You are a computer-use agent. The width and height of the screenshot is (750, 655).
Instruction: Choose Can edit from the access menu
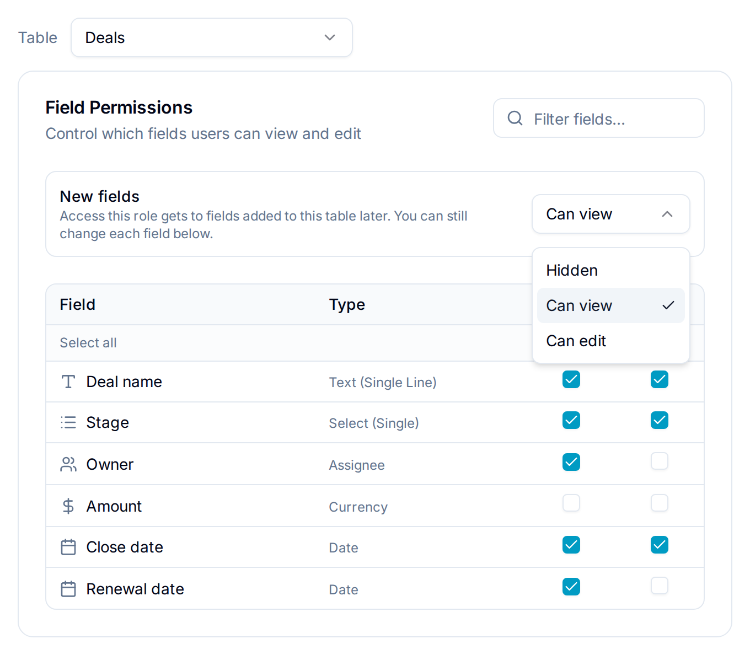611,341
